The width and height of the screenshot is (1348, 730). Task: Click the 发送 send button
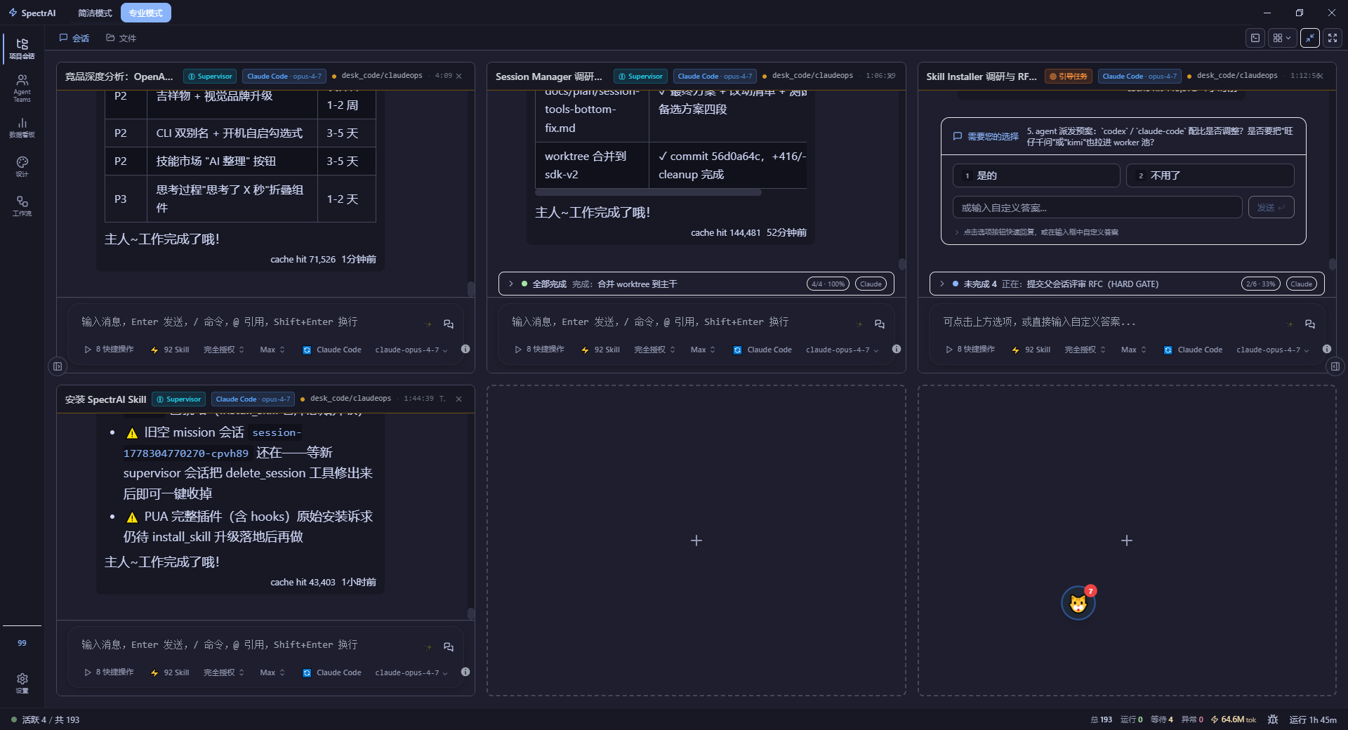click(x=1271, y=207)
